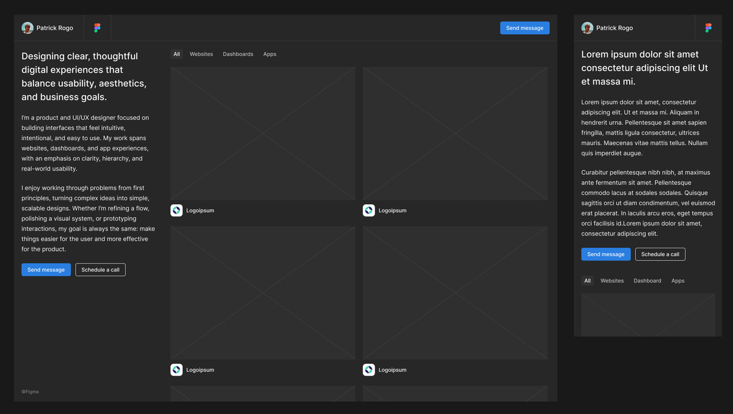Click Logoipsum logo under second-row right card
Viewport: 733px width, 414px height.
(369, 370)
